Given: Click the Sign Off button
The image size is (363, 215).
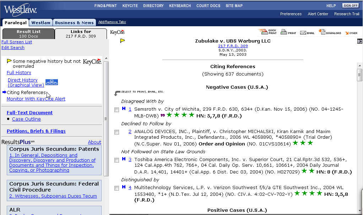Looking at the screenshot, I should click(350, 6).
